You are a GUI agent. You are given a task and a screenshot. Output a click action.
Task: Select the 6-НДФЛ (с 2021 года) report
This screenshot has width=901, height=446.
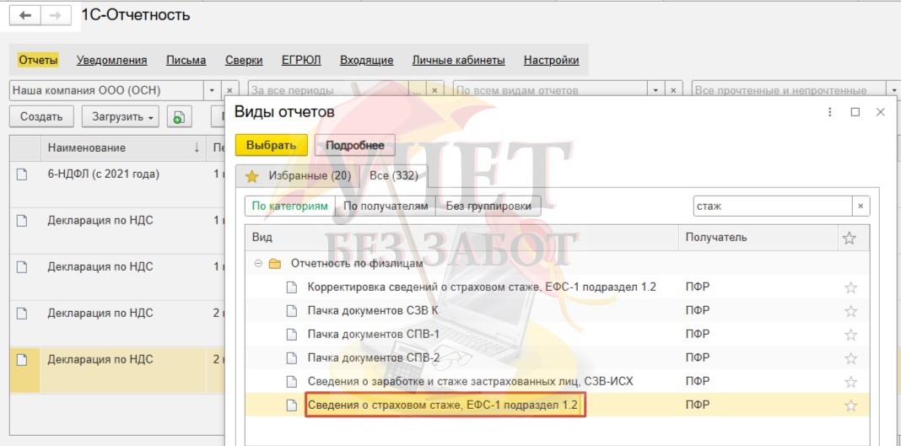pos(104,174)
